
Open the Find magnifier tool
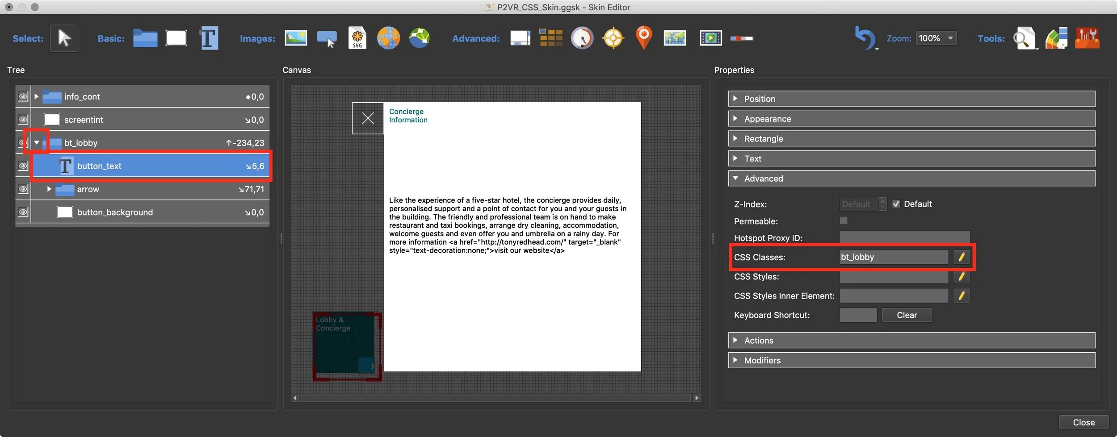point(1025,38)
